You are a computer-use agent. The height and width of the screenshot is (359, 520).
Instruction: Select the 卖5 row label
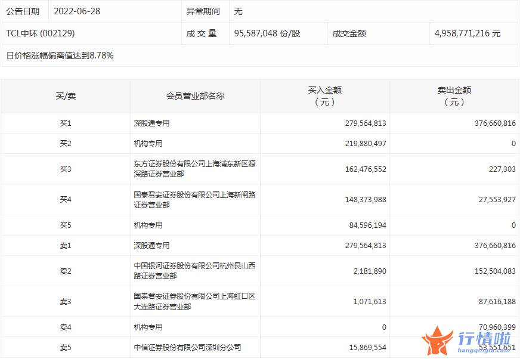pyautogui.click(x=66, y=348)
